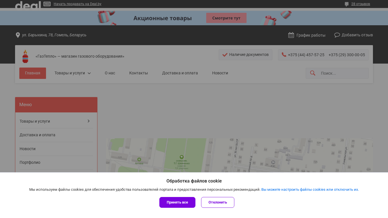Click the reviews speech bubble icon
388x218 pixels.
[347, 4]
